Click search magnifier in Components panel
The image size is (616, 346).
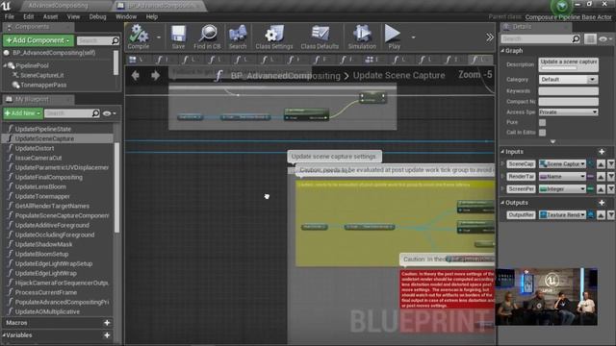(115, 40)
